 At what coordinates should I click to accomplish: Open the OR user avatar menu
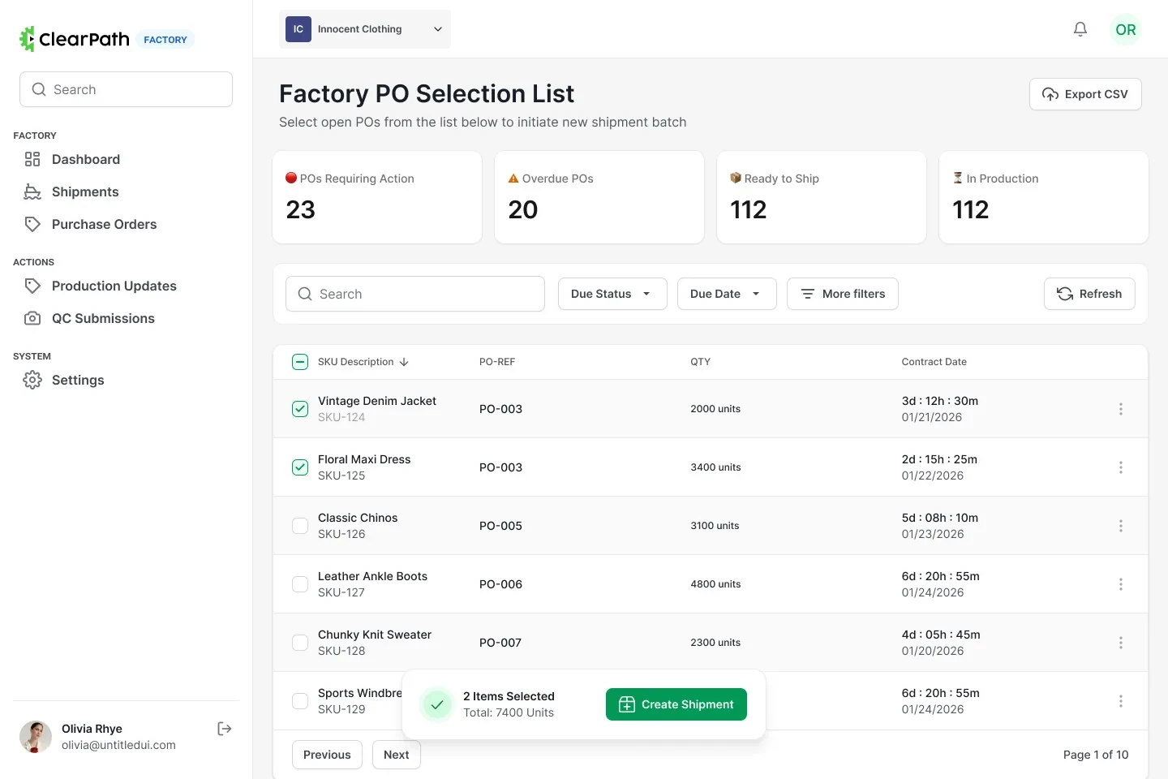click(1126, 29)
